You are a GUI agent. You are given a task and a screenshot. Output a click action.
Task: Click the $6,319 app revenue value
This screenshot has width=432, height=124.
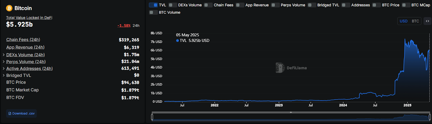click(131, 47)
